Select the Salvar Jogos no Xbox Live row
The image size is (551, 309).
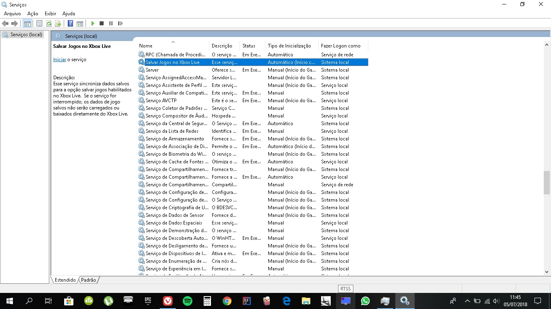click(253, 62)
